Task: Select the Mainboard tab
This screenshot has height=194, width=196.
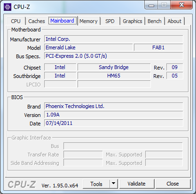Action: tap(62, 21)
